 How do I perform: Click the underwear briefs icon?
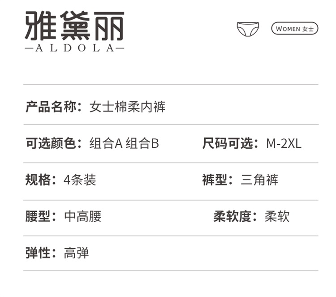point(248,29)
